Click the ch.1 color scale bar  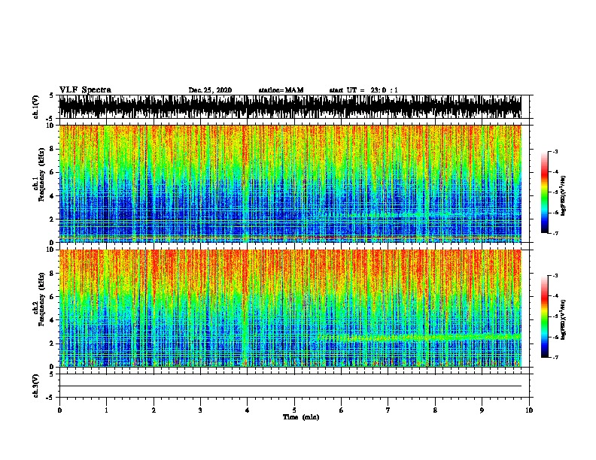tap(545, 192)
